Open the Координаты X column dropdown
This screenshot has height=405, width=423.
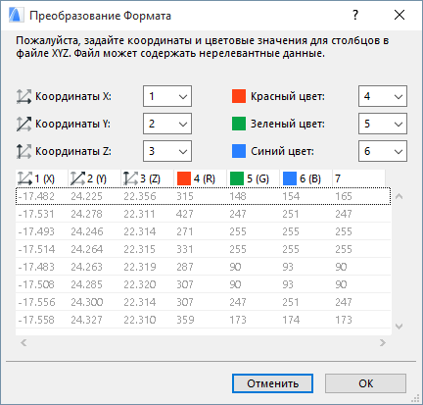(x=167, y=96)
